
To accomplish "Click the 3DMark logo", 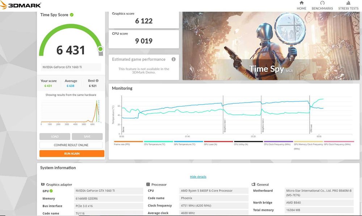I will tap(21, 5).
